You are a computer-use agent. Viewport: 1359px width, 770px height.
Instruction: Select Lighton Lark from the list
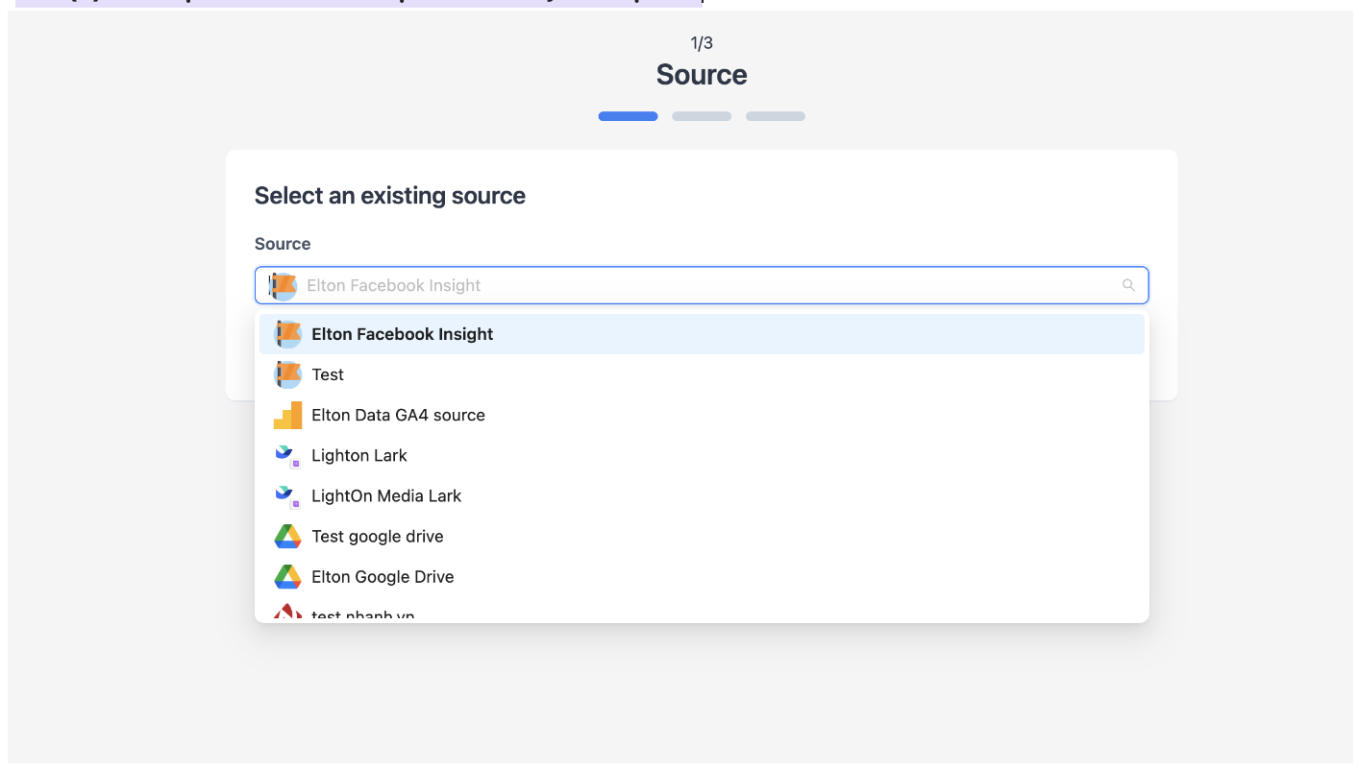[359, 455]
